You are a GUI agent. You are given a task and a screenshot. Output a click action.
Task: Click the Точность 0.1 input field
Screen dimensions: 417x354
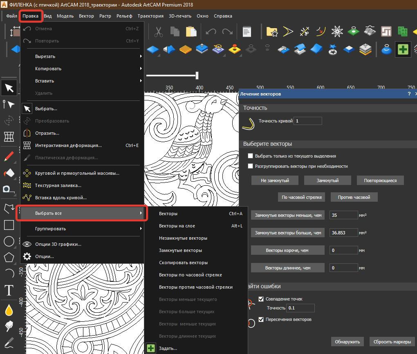300,308
